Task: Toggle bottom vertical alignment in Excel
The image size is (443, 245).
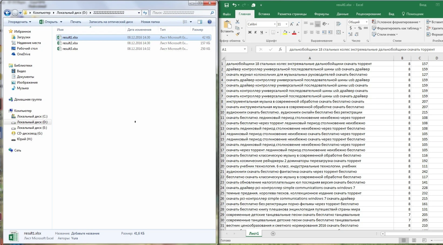Action: tap(318, 24)
